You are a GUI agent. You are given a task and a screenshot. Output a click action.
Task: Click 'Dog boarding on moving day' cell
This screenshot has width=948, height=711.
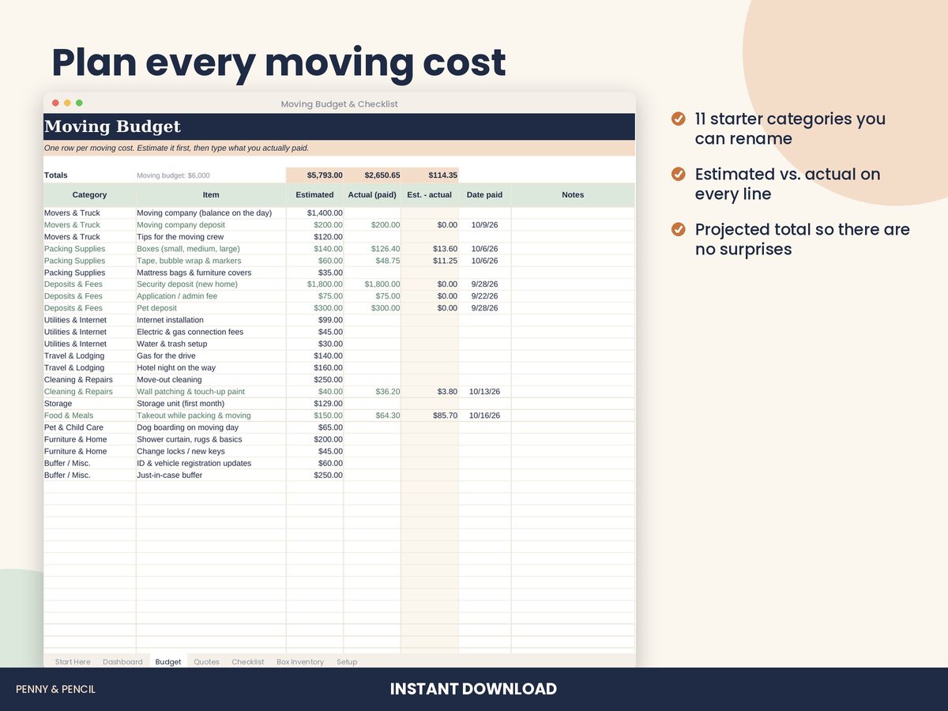[x=211, y=427]
